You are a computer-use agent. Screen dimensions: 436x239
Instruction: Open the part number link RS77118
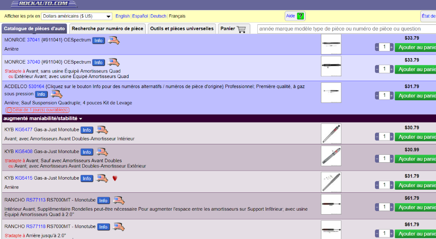36,226
